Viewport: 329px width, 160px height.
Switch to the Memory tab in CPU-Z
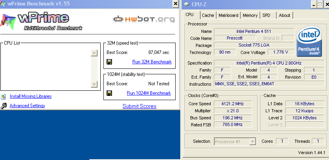pyautogui.click(x=250, y=15)
